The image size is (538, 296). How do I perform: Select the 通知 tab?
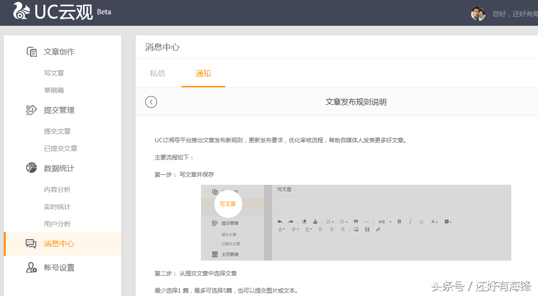203,74
